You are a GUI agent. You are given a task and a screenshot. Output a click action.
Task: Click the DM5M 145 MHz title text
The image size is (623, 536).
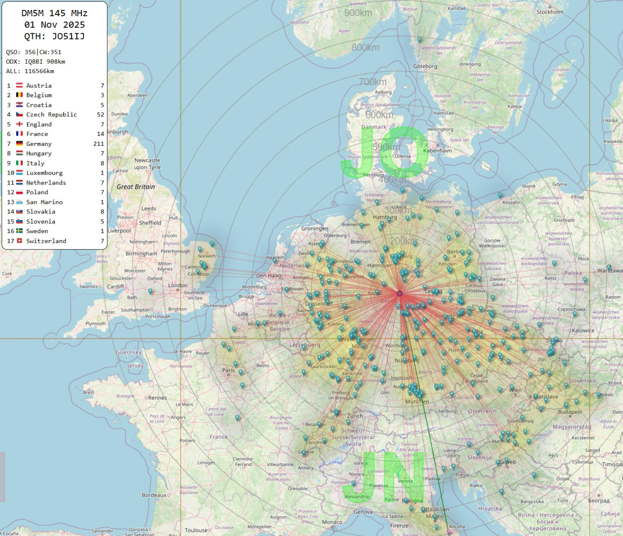click(x=54, y=13)
